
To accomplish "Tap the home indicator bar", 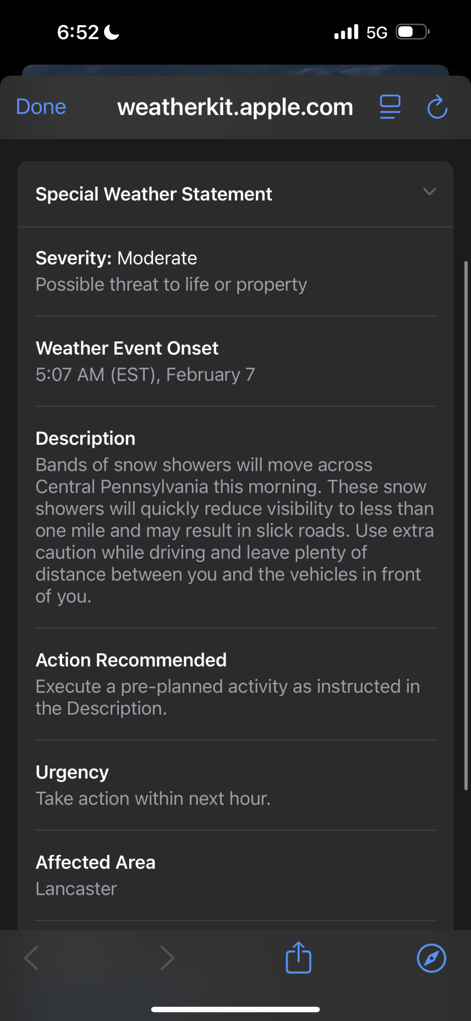I will pyautogui.click(x=235, y=1009).
